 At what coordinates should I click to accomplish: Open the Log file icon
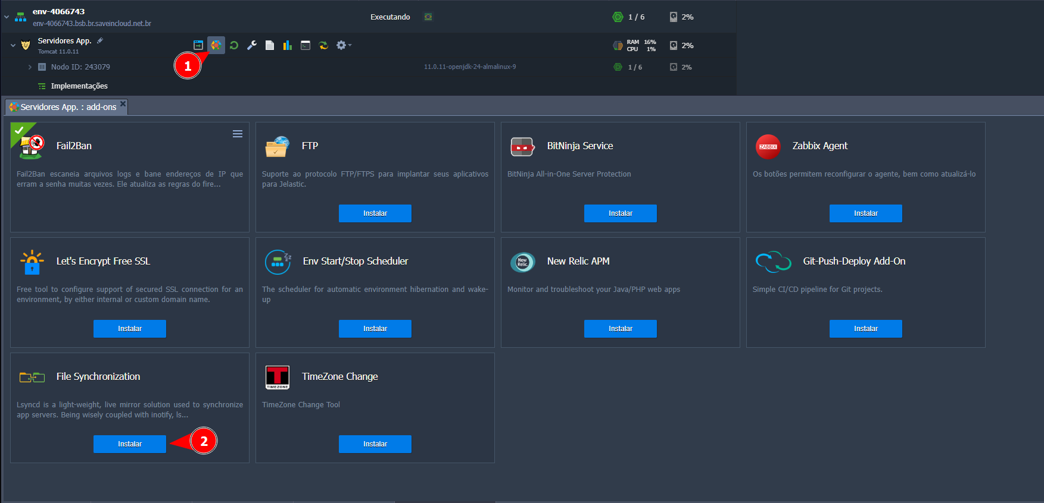pyautogui.click(x=270, y=45)
